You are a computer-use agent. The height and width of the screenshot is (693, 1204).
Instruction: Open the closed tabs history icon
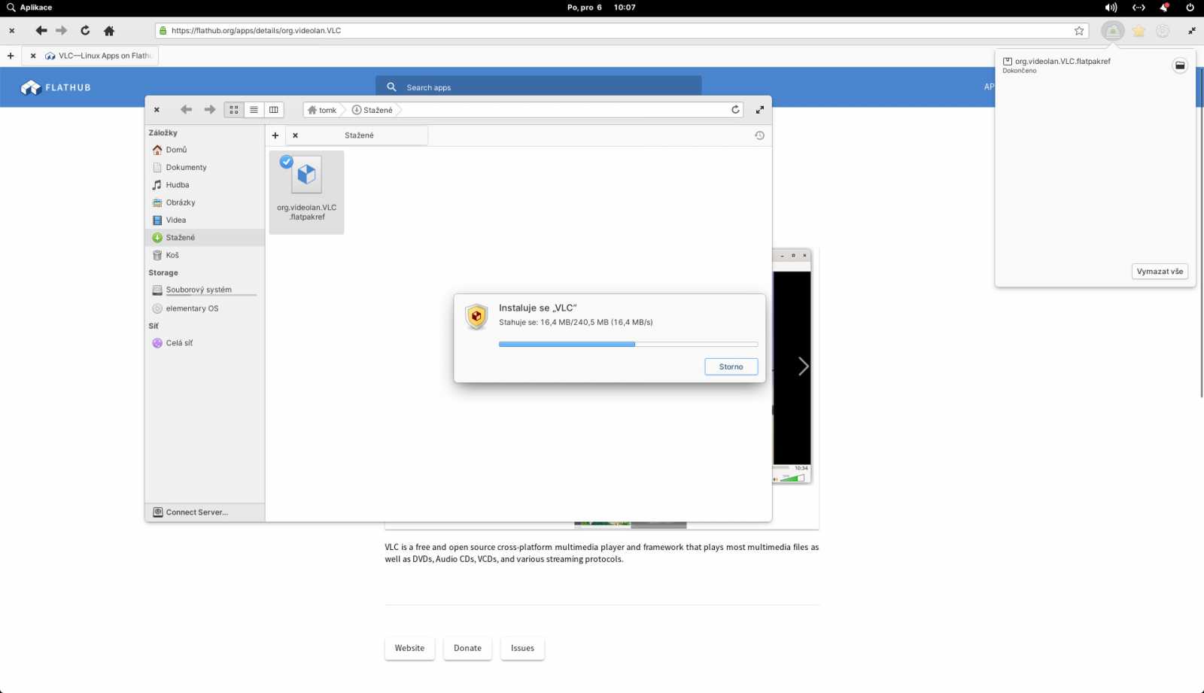click(759, 135)
